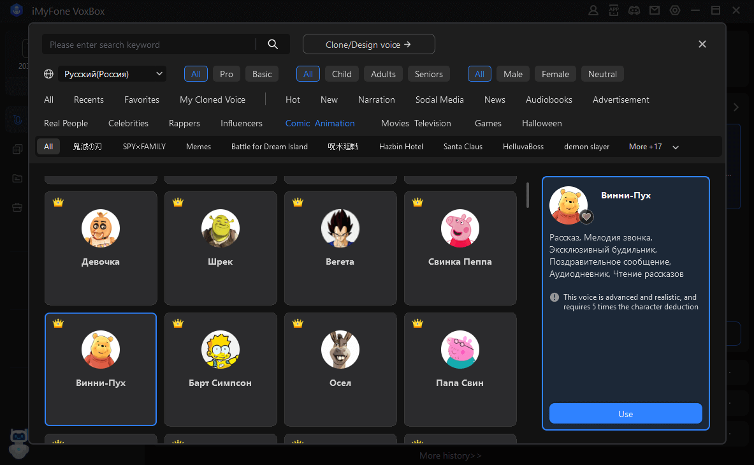Select the Movies Television category

(416, 123)
